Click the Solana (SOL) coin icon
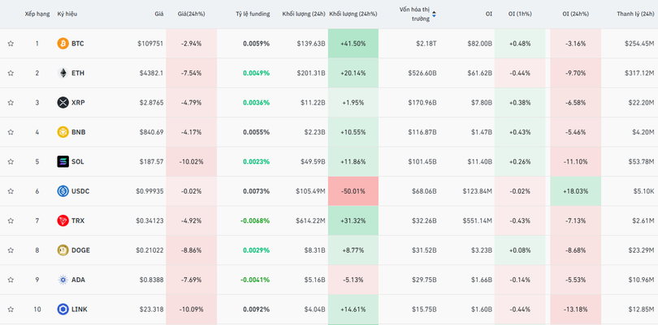658x325 pixels. click(x=63, y=162)
